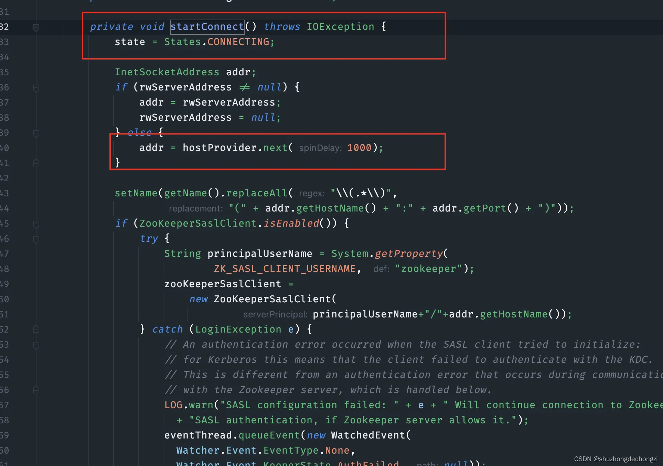
Task: Click the IOException class reference
Action: pyautogui.click(x=340, y=27)
